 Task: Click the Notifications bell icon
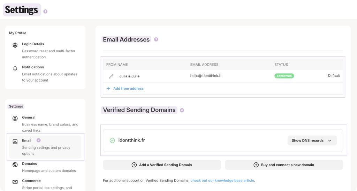(15, 68)
